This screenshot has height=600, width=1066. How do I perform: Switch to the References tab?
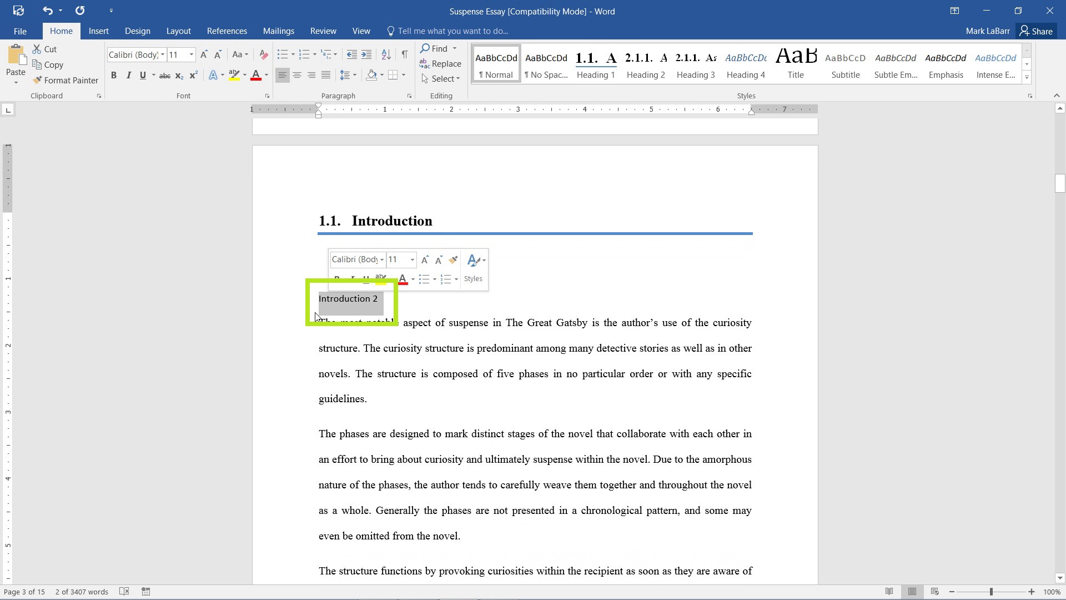click(227, 31)
